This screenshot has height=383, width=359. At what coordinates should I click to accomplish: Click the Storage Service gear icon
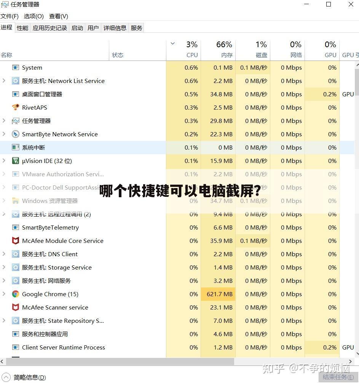tap(15, 268)
